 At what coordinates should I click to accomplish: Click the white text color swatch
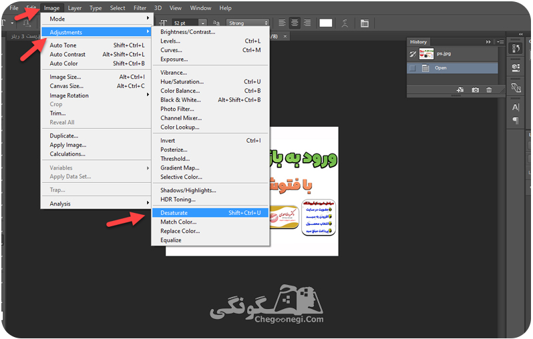(x=326, y=23)
